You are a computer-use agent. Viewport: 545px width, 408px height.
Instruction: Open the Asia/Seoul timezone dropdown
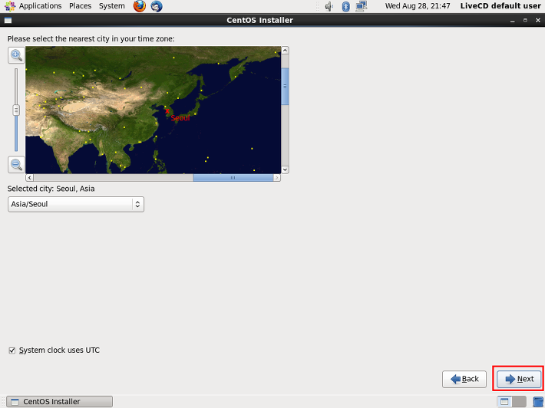(76, 204)
